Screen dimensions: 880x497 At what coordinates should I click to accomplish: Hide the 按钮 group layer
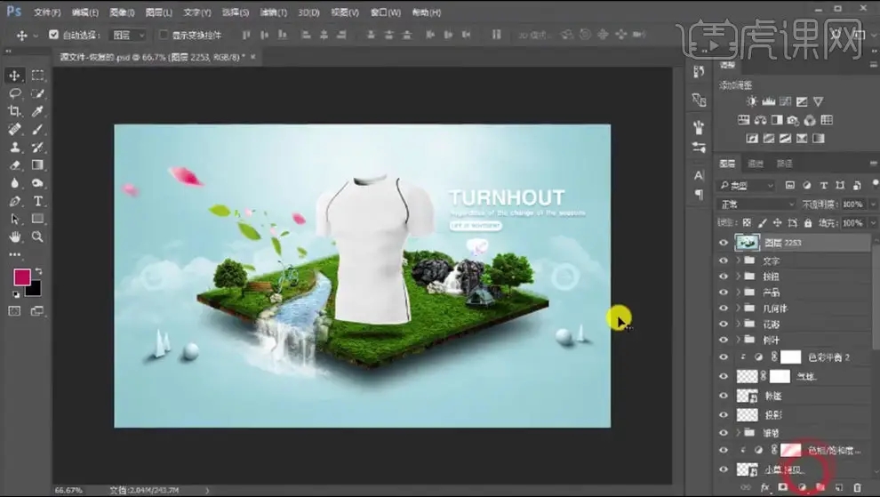coord(724,277)
